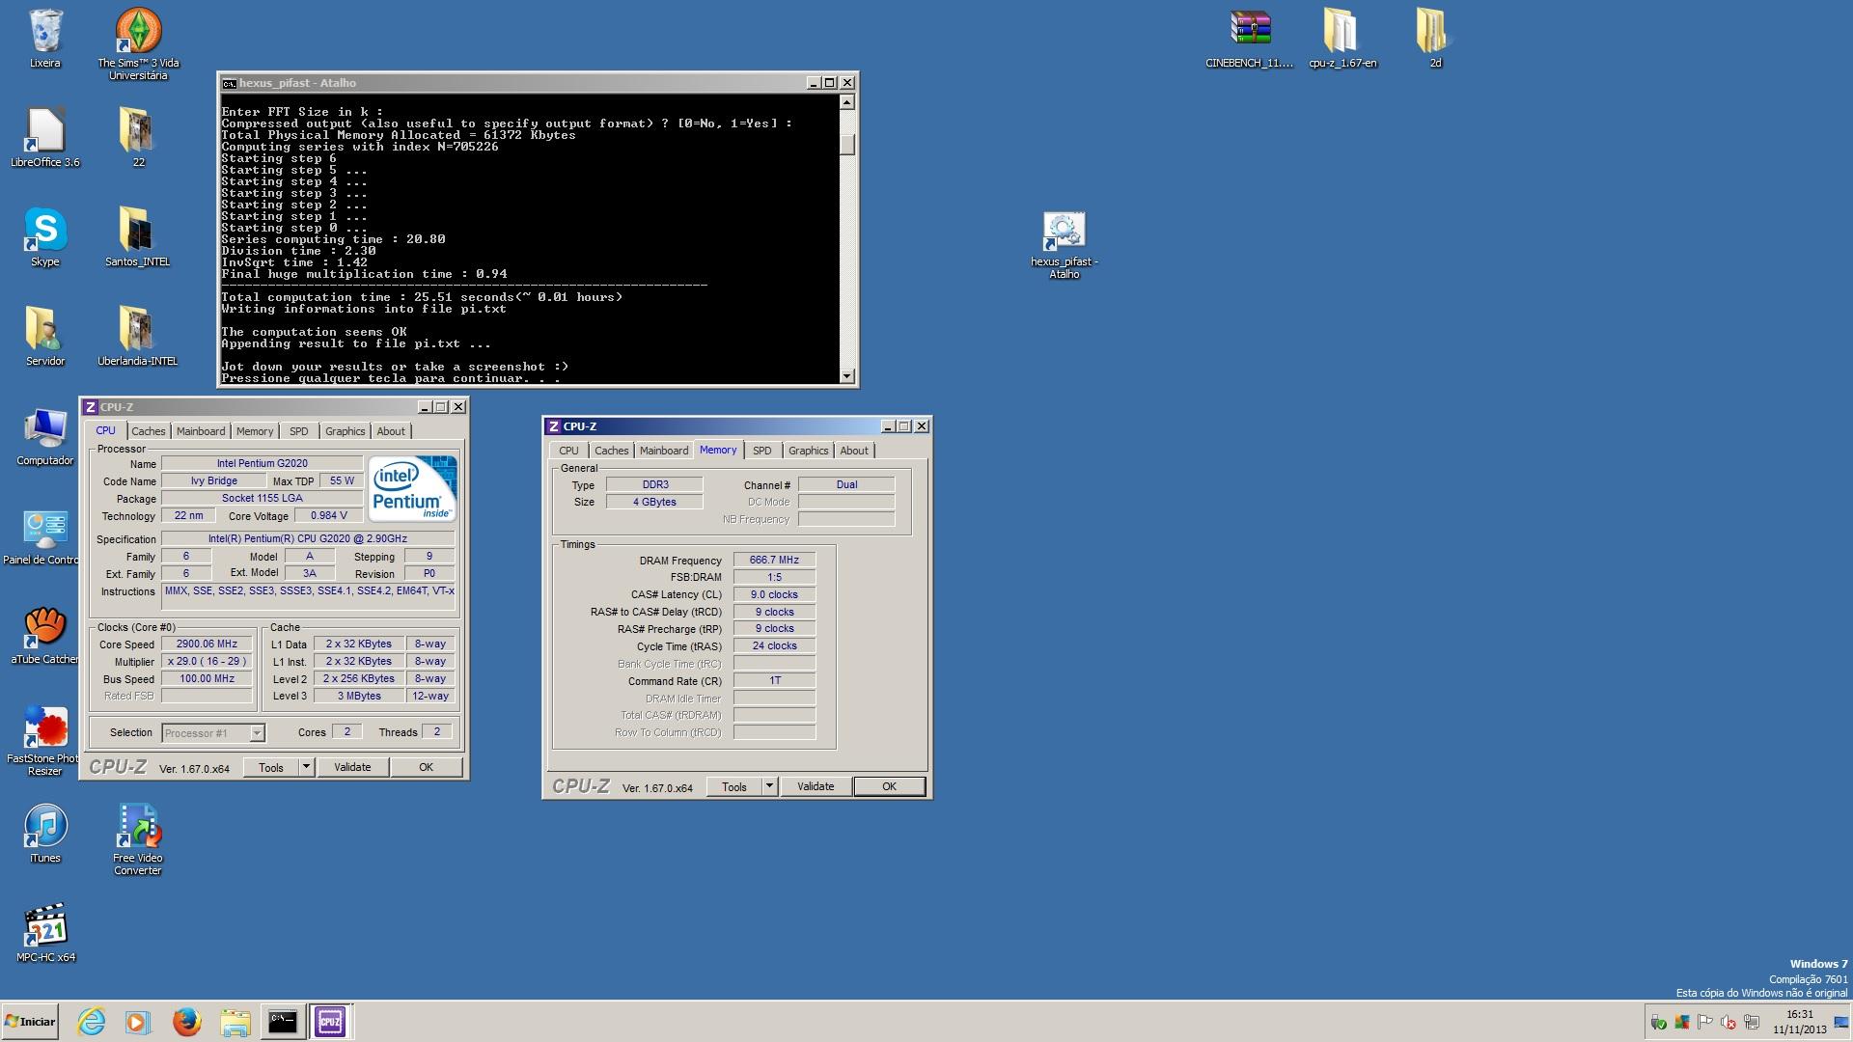The image size is (1853, 1042).
Task: Click the CAS# Latency 9.0 clocks value
Action: pyautogui.click(x=774, y=594)
